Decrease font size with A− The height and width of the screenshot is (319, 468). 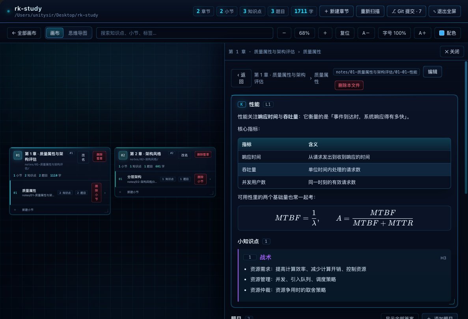tap(366, 33)
